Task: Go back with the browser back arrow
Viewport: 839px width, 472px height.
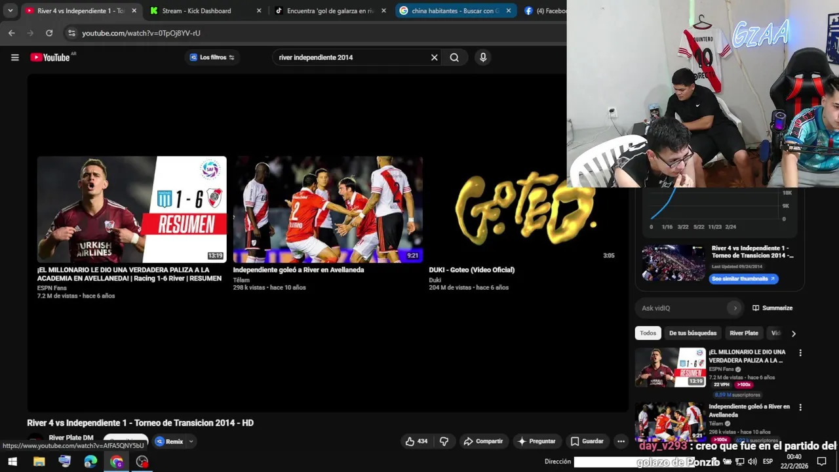Action: 11,33
